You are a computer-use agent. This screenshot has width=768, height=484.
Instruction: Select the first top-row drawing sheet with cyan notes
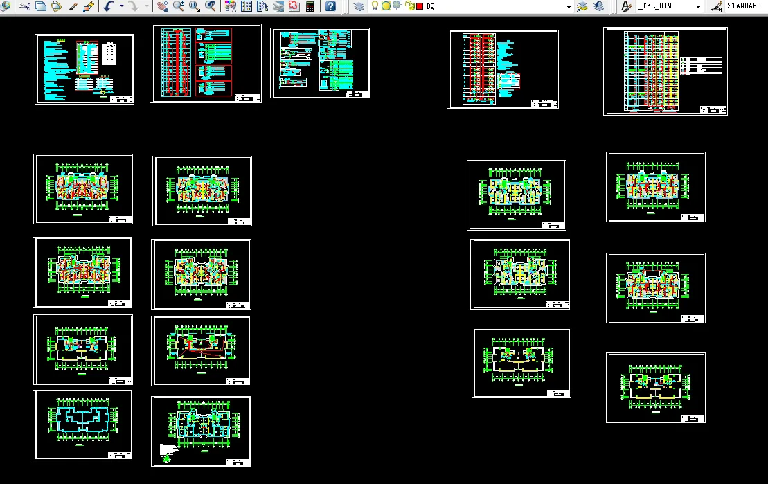click(x=84, y=69)
